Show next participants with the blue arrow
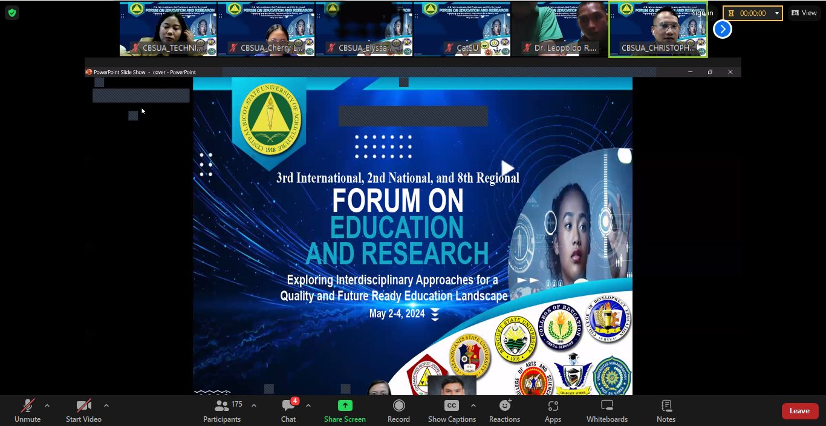Viewport: 826px width, 426px height. (722, 29)
